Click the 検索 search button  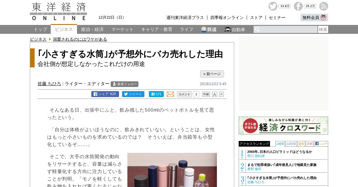coord(323,29)
